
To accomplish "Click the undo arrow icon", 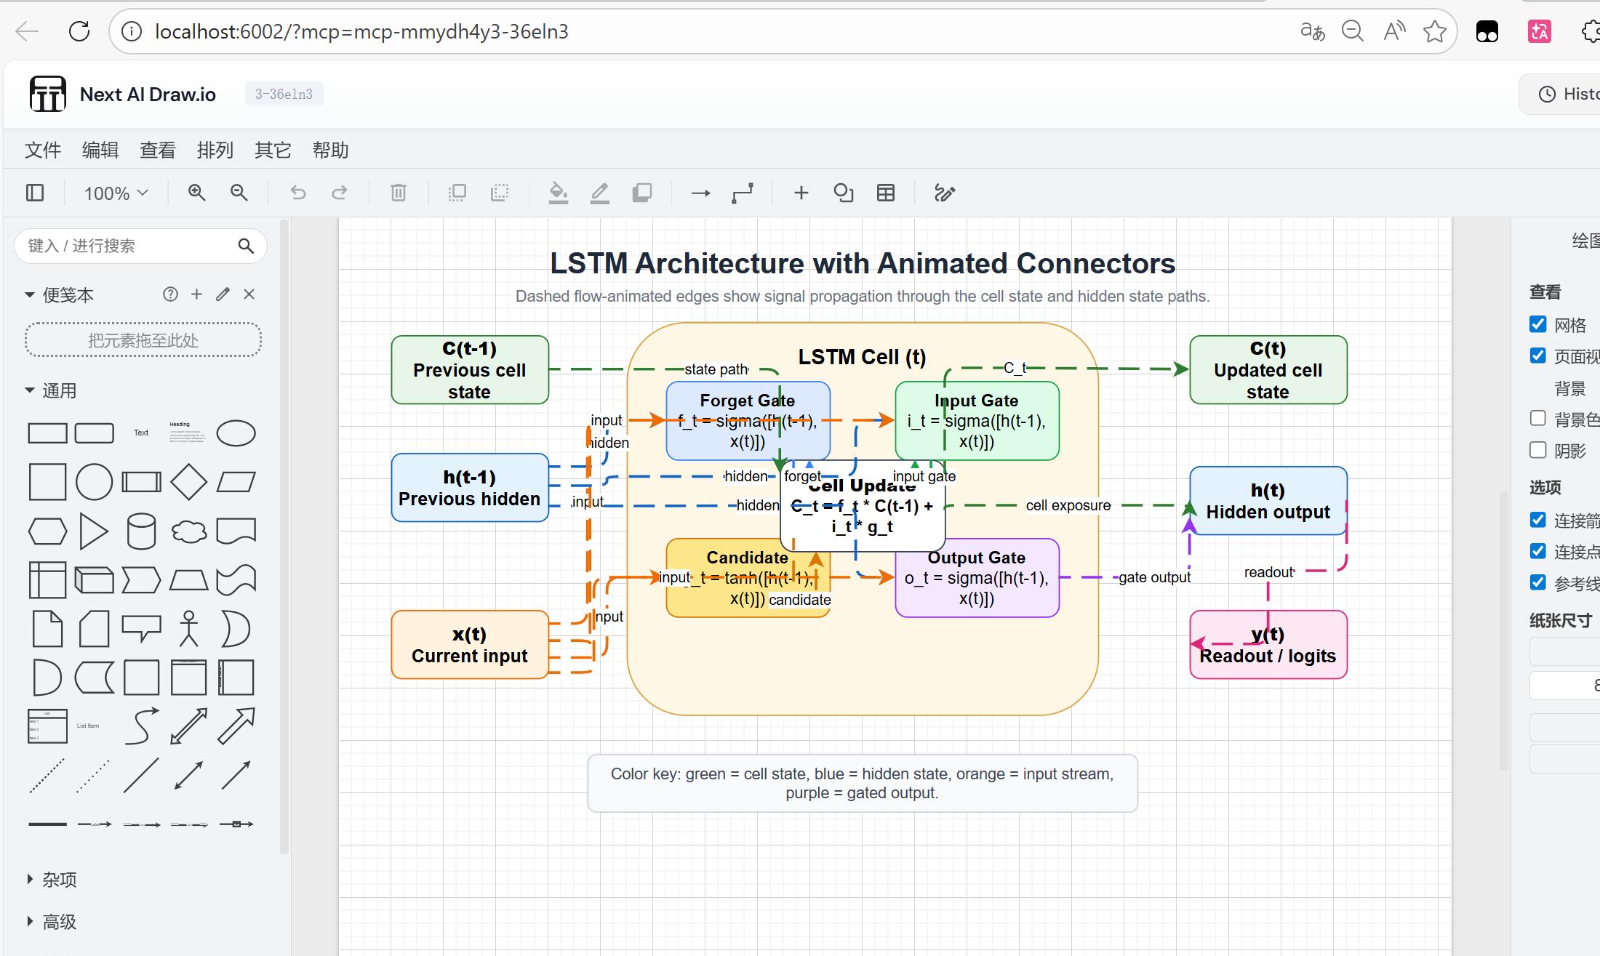I will click(x=298, y=193).
